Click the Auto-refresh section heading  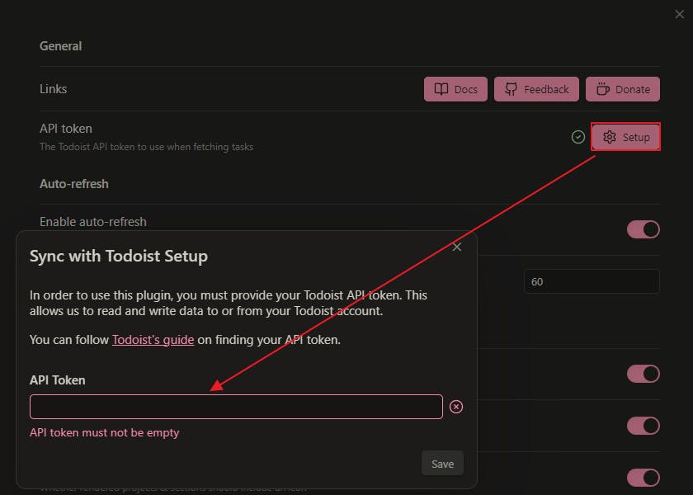pos(74,183)
